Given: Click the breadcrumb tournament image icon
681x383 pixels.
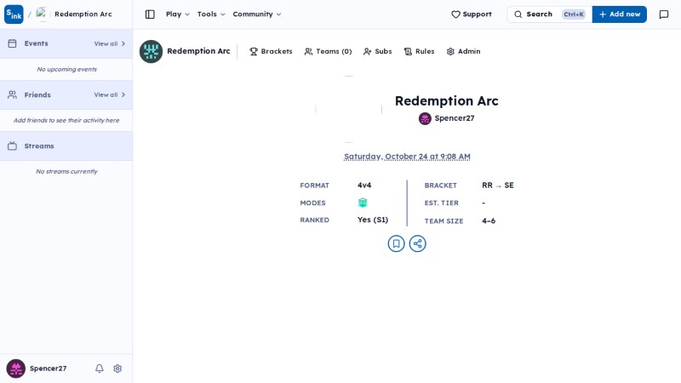Looking at the screenshot, I should point(41,14).
